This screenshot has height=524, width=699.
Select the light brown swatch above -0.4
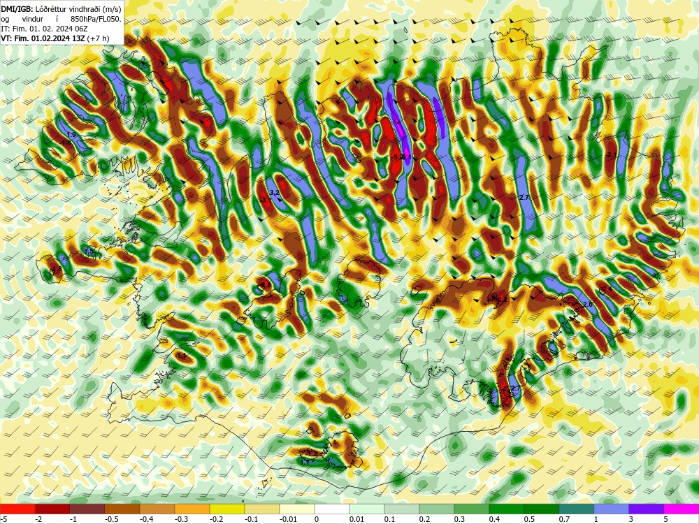[157, 509]
